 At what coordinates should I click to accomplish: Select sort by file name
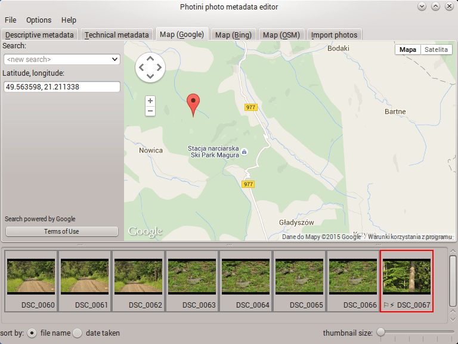(x=32, y=333)
